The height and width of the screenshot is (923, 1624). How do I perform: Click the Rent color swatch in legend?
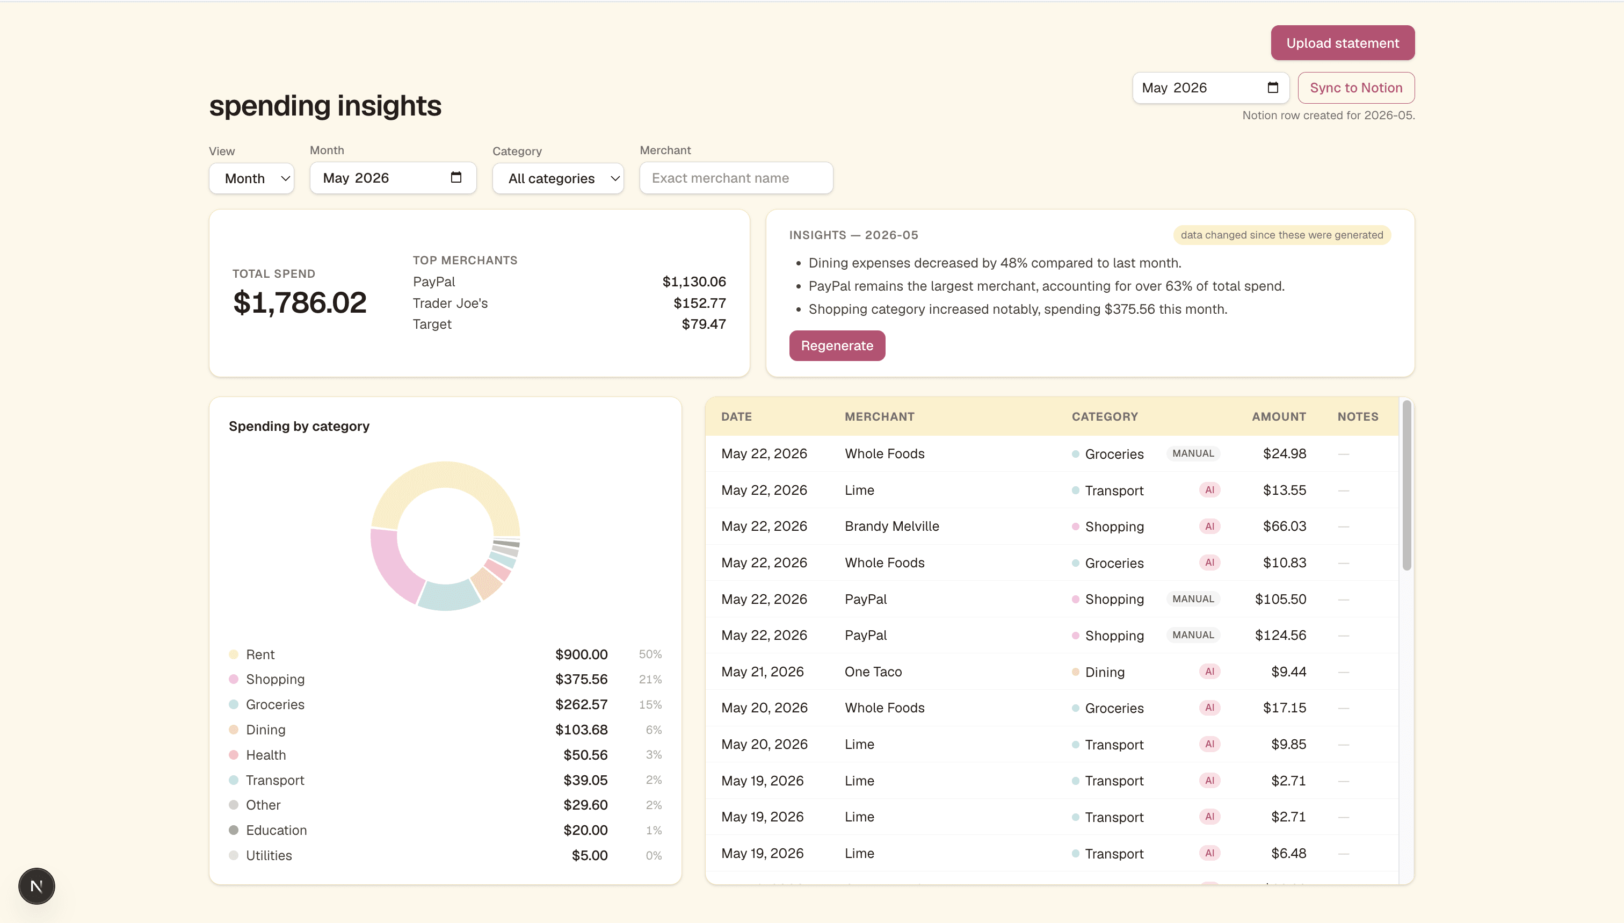coord(233,654)
